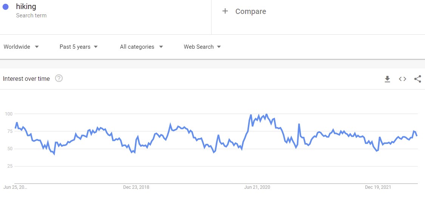Screen dimensions: 425x205
Task: Click the Compare text to add term
Action: pyautogui.click(x=250, y=12)
